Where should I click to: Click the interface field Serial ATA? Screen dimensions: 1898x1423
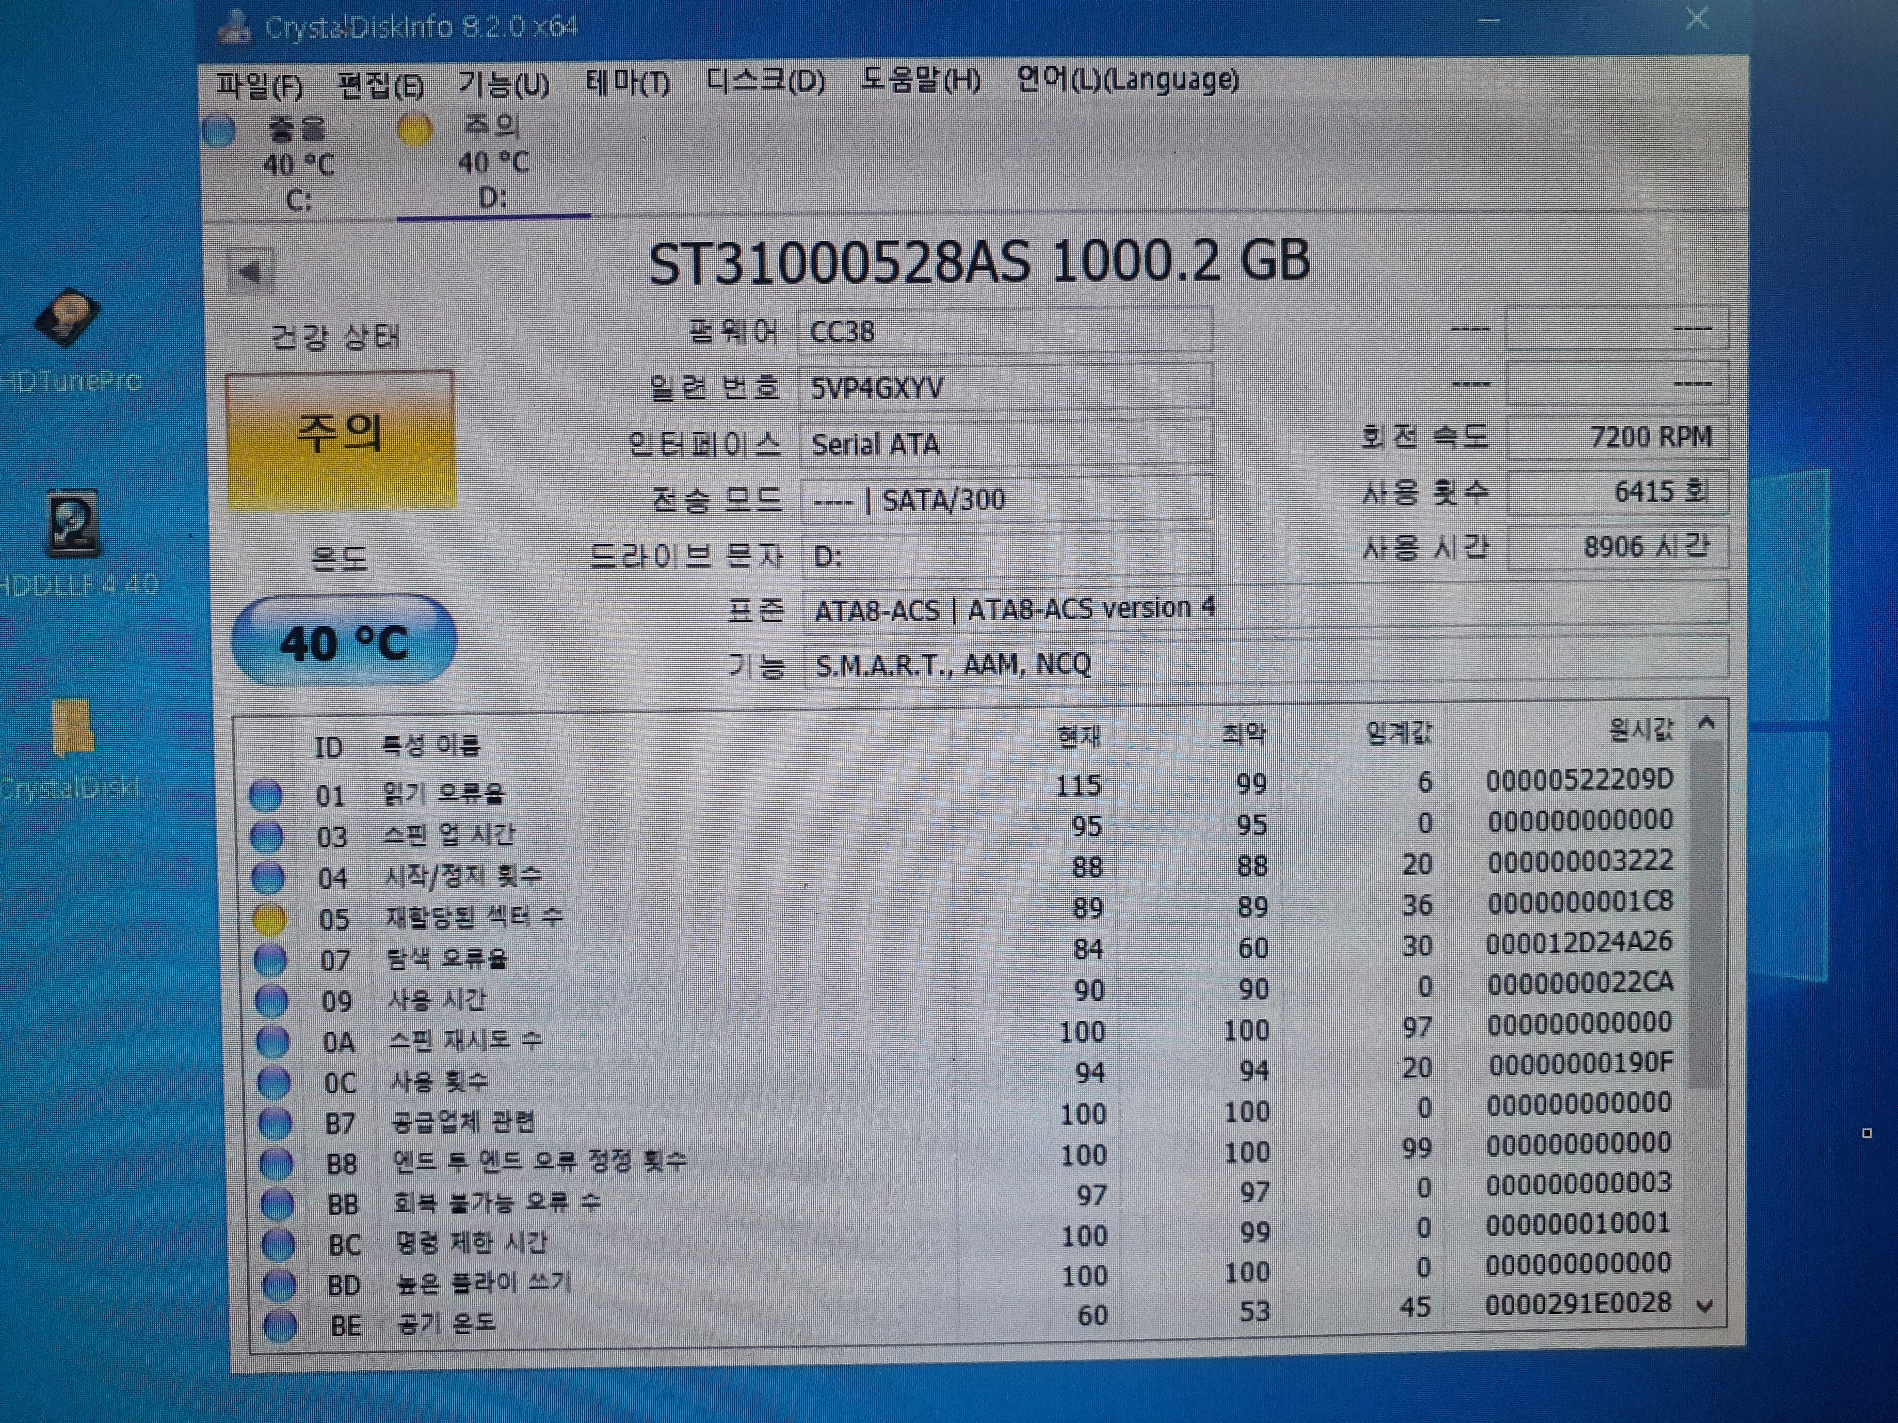coord(1005,443)
